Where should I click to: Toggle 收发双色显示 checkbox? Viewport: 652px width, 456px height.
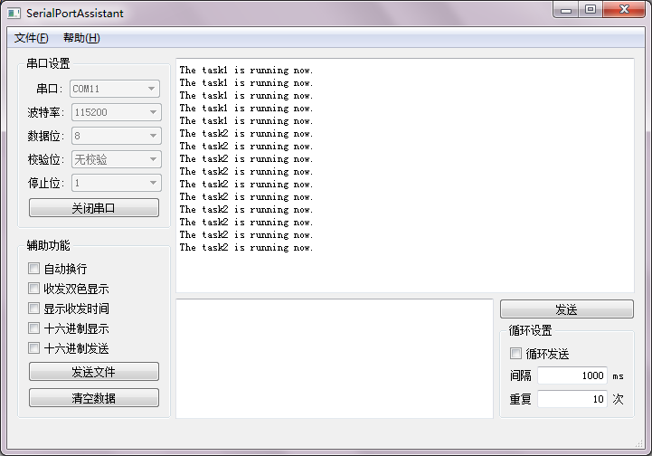coord(34,289)
